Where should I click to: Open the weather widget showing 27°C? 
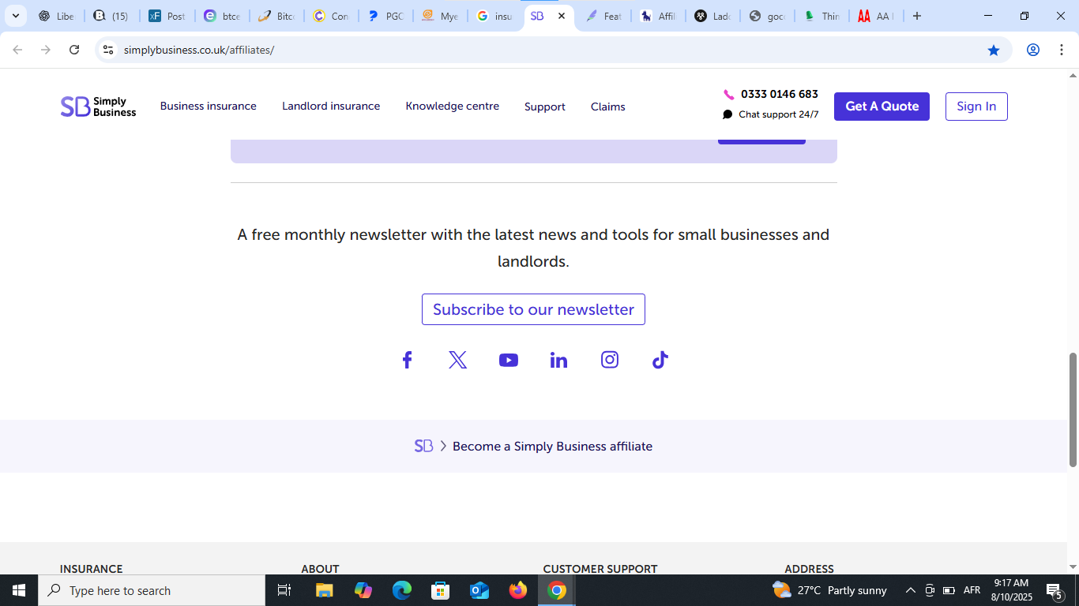pos(829,590)
